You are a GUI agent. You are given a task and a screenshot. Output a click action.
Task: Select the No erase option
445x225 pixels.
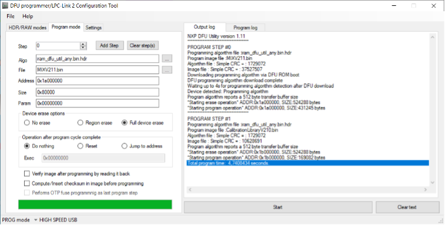pyautogui.click(x=27, y=123)
